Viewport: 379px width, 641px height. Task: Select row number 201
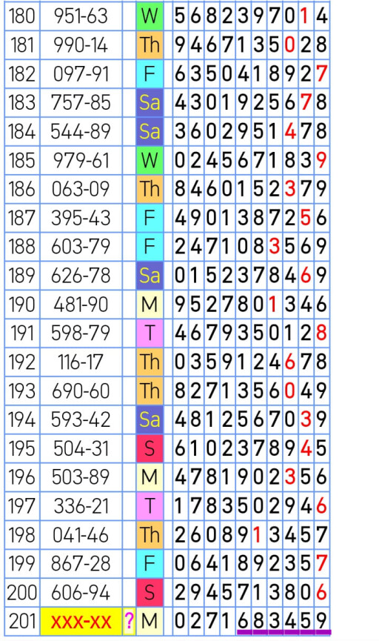click(22, 622)
